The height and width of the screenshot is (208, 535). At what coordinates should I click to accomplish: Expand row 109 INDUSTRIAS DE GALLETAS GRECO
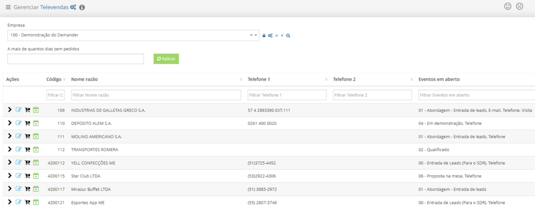pos(9,110)
